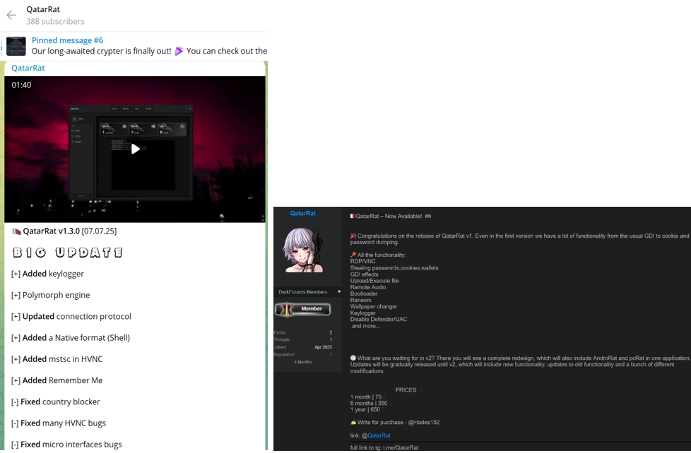The height and width of the screenshot is (453, 691).
Task: Select the Ransom feature line
Action: point(361,300)
